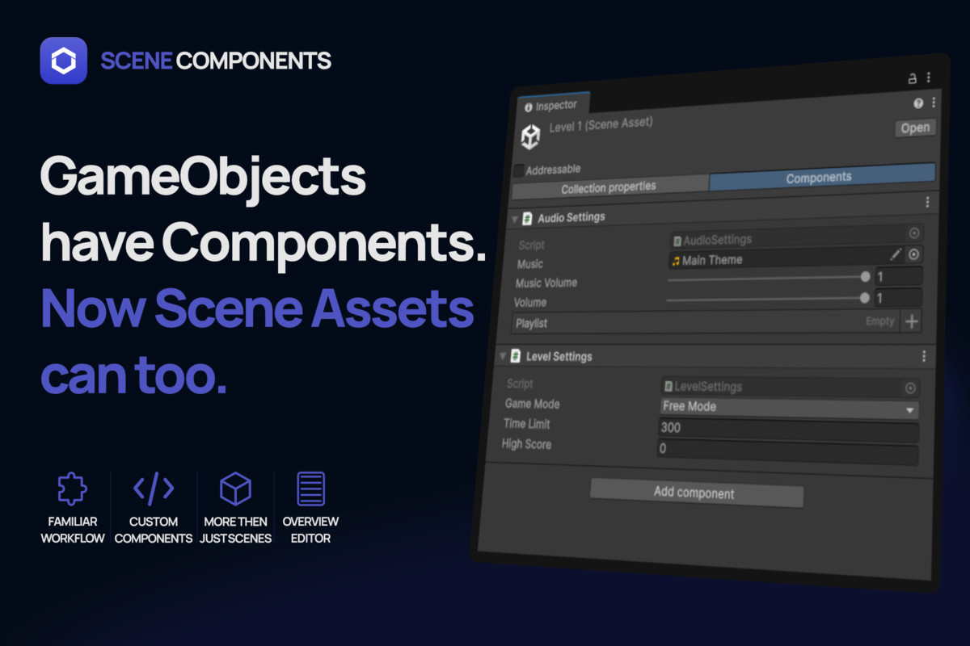This screenshot has width=970, height=646.
Task: Open the Music field object picker
Action: click(x=913, y=254)
